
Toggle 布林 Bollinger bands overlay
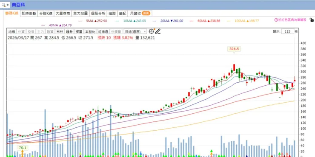[x=60, y=32]
